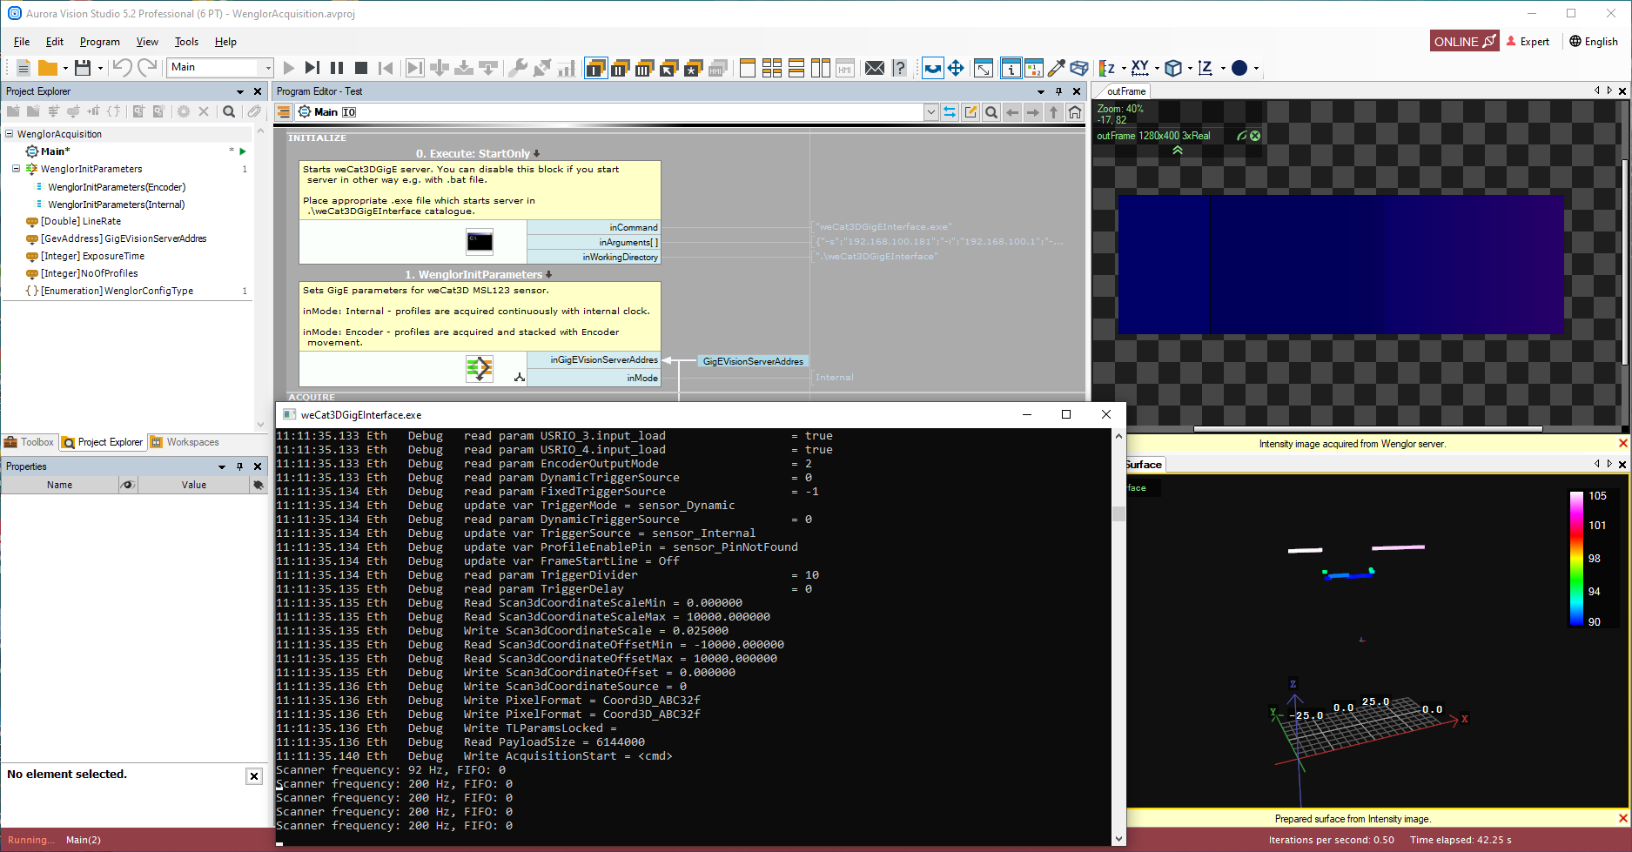Screen dimensions: 1632x852
Task: Open the English language dropdown
Action: [x=1593, y=41]
